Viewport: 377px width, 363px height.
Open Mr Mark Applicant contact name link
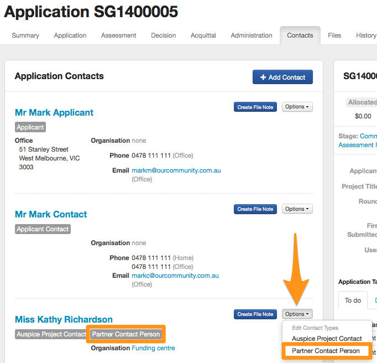(x=54, y=112)
